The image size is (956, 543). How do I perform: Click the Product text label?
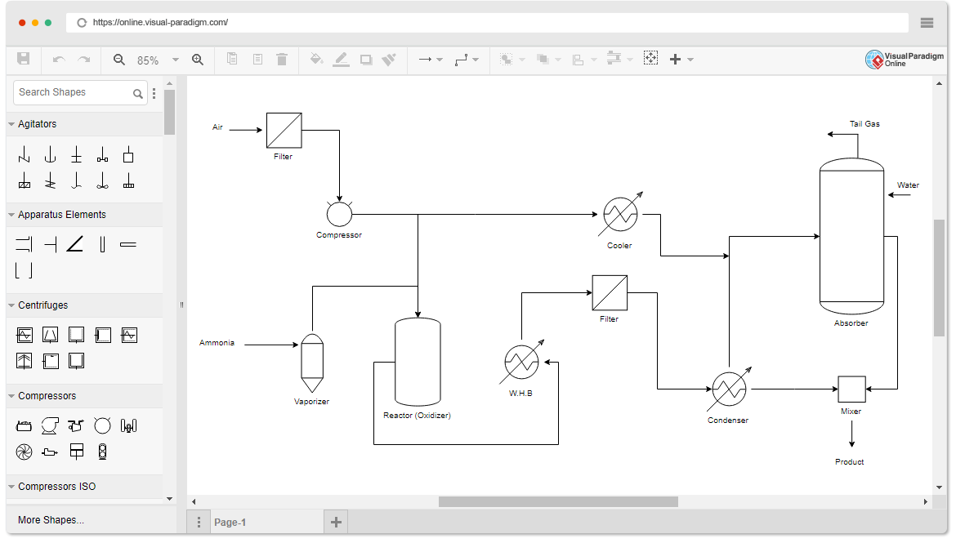point(849,462)
